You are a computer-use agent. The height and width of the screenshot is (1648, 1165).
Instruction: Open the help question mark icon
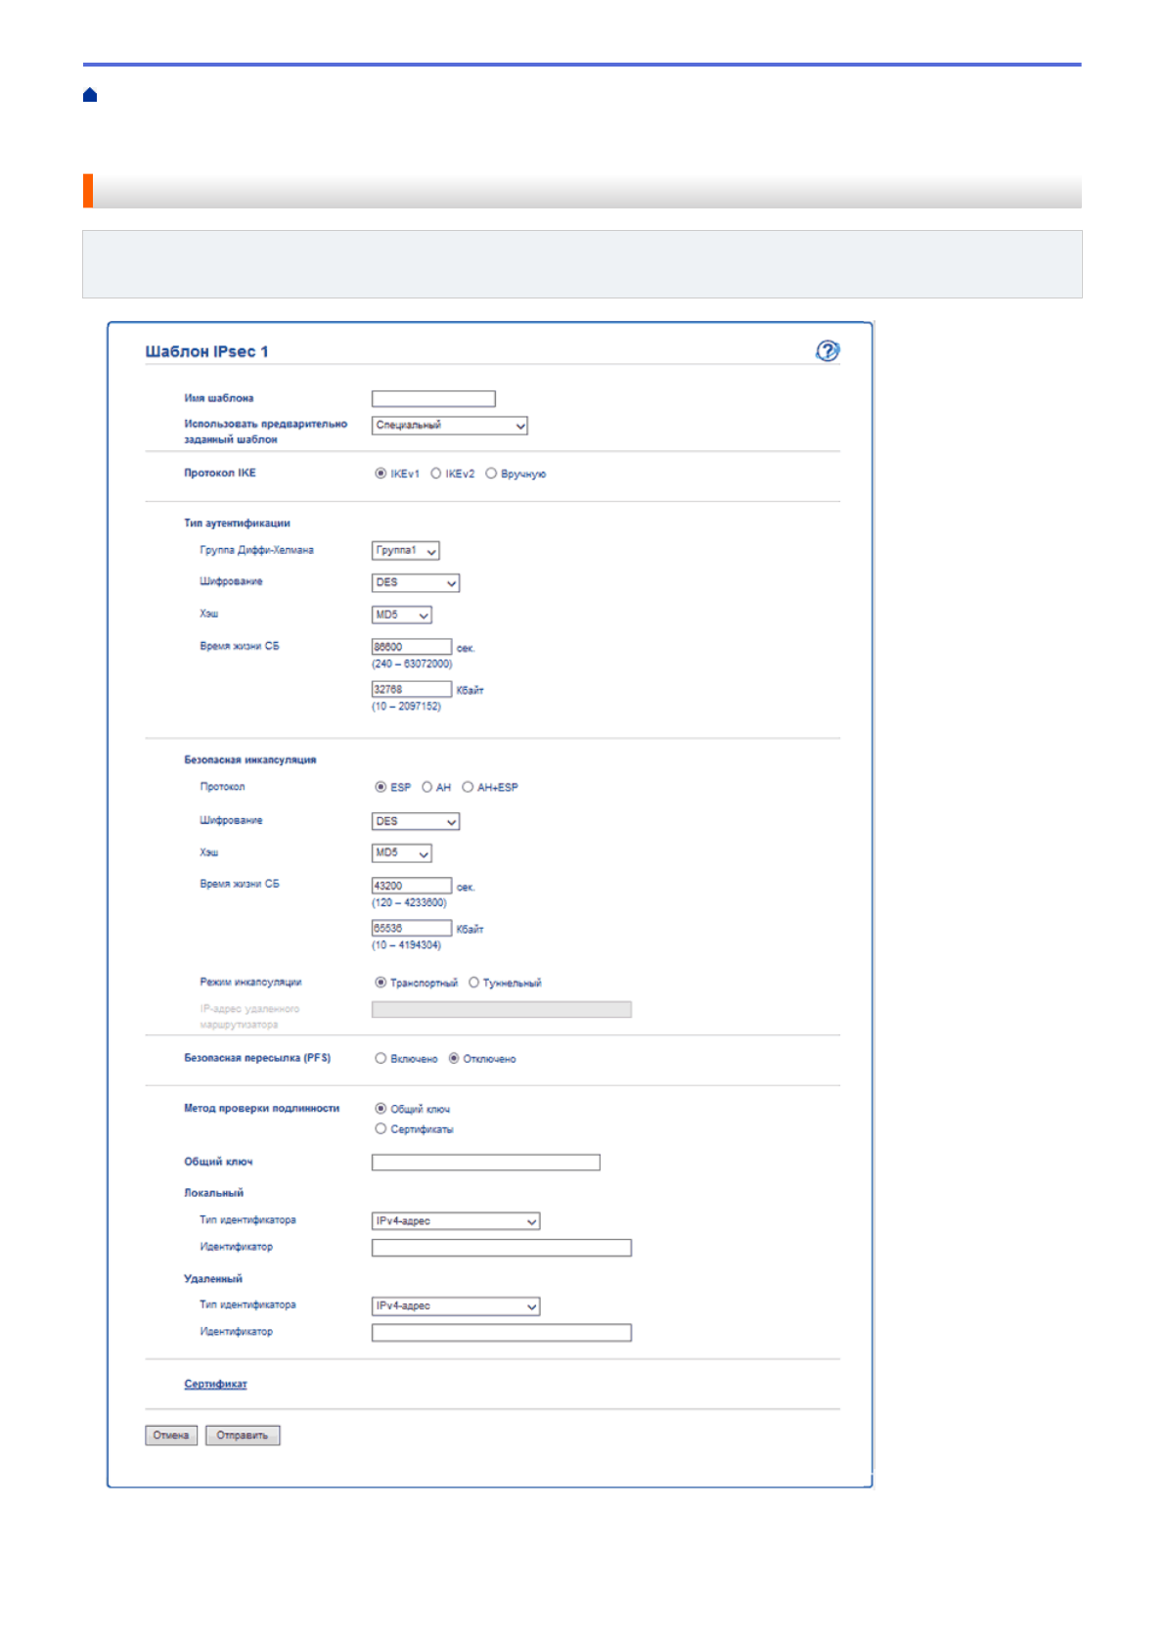[x=827, y=350]
